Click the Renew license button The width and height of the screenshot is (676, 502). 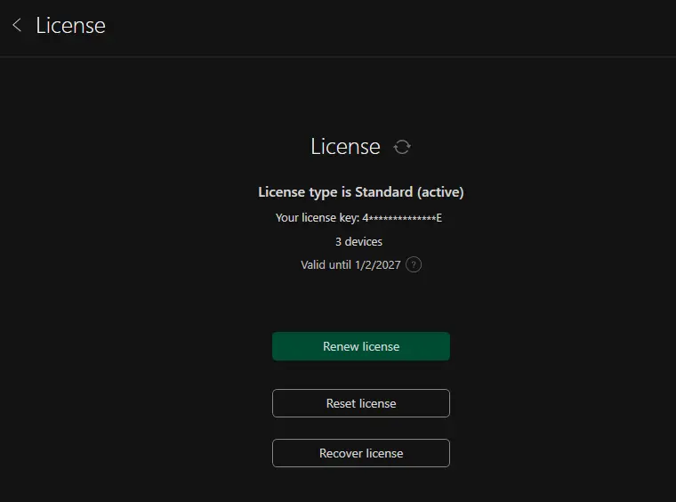pyautogui.click(x=361, y=346)
